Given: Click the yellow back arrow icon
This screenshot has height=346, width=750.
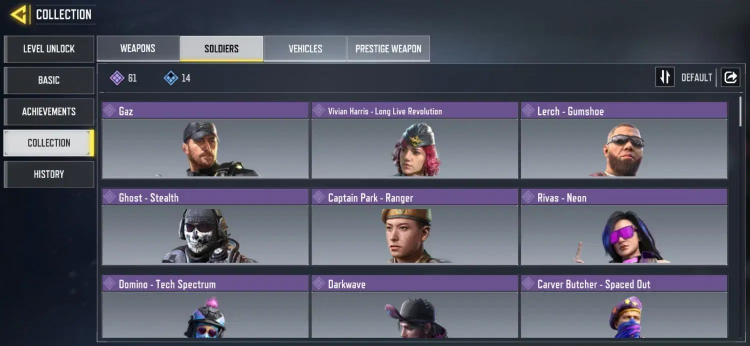Looking at the screenshot, I should (x=18, y=14).
